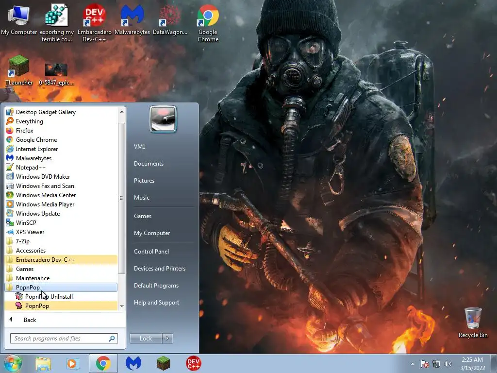
Task: Expand the Embarcadero Dev-C++ folder
Action: [61, 259]
